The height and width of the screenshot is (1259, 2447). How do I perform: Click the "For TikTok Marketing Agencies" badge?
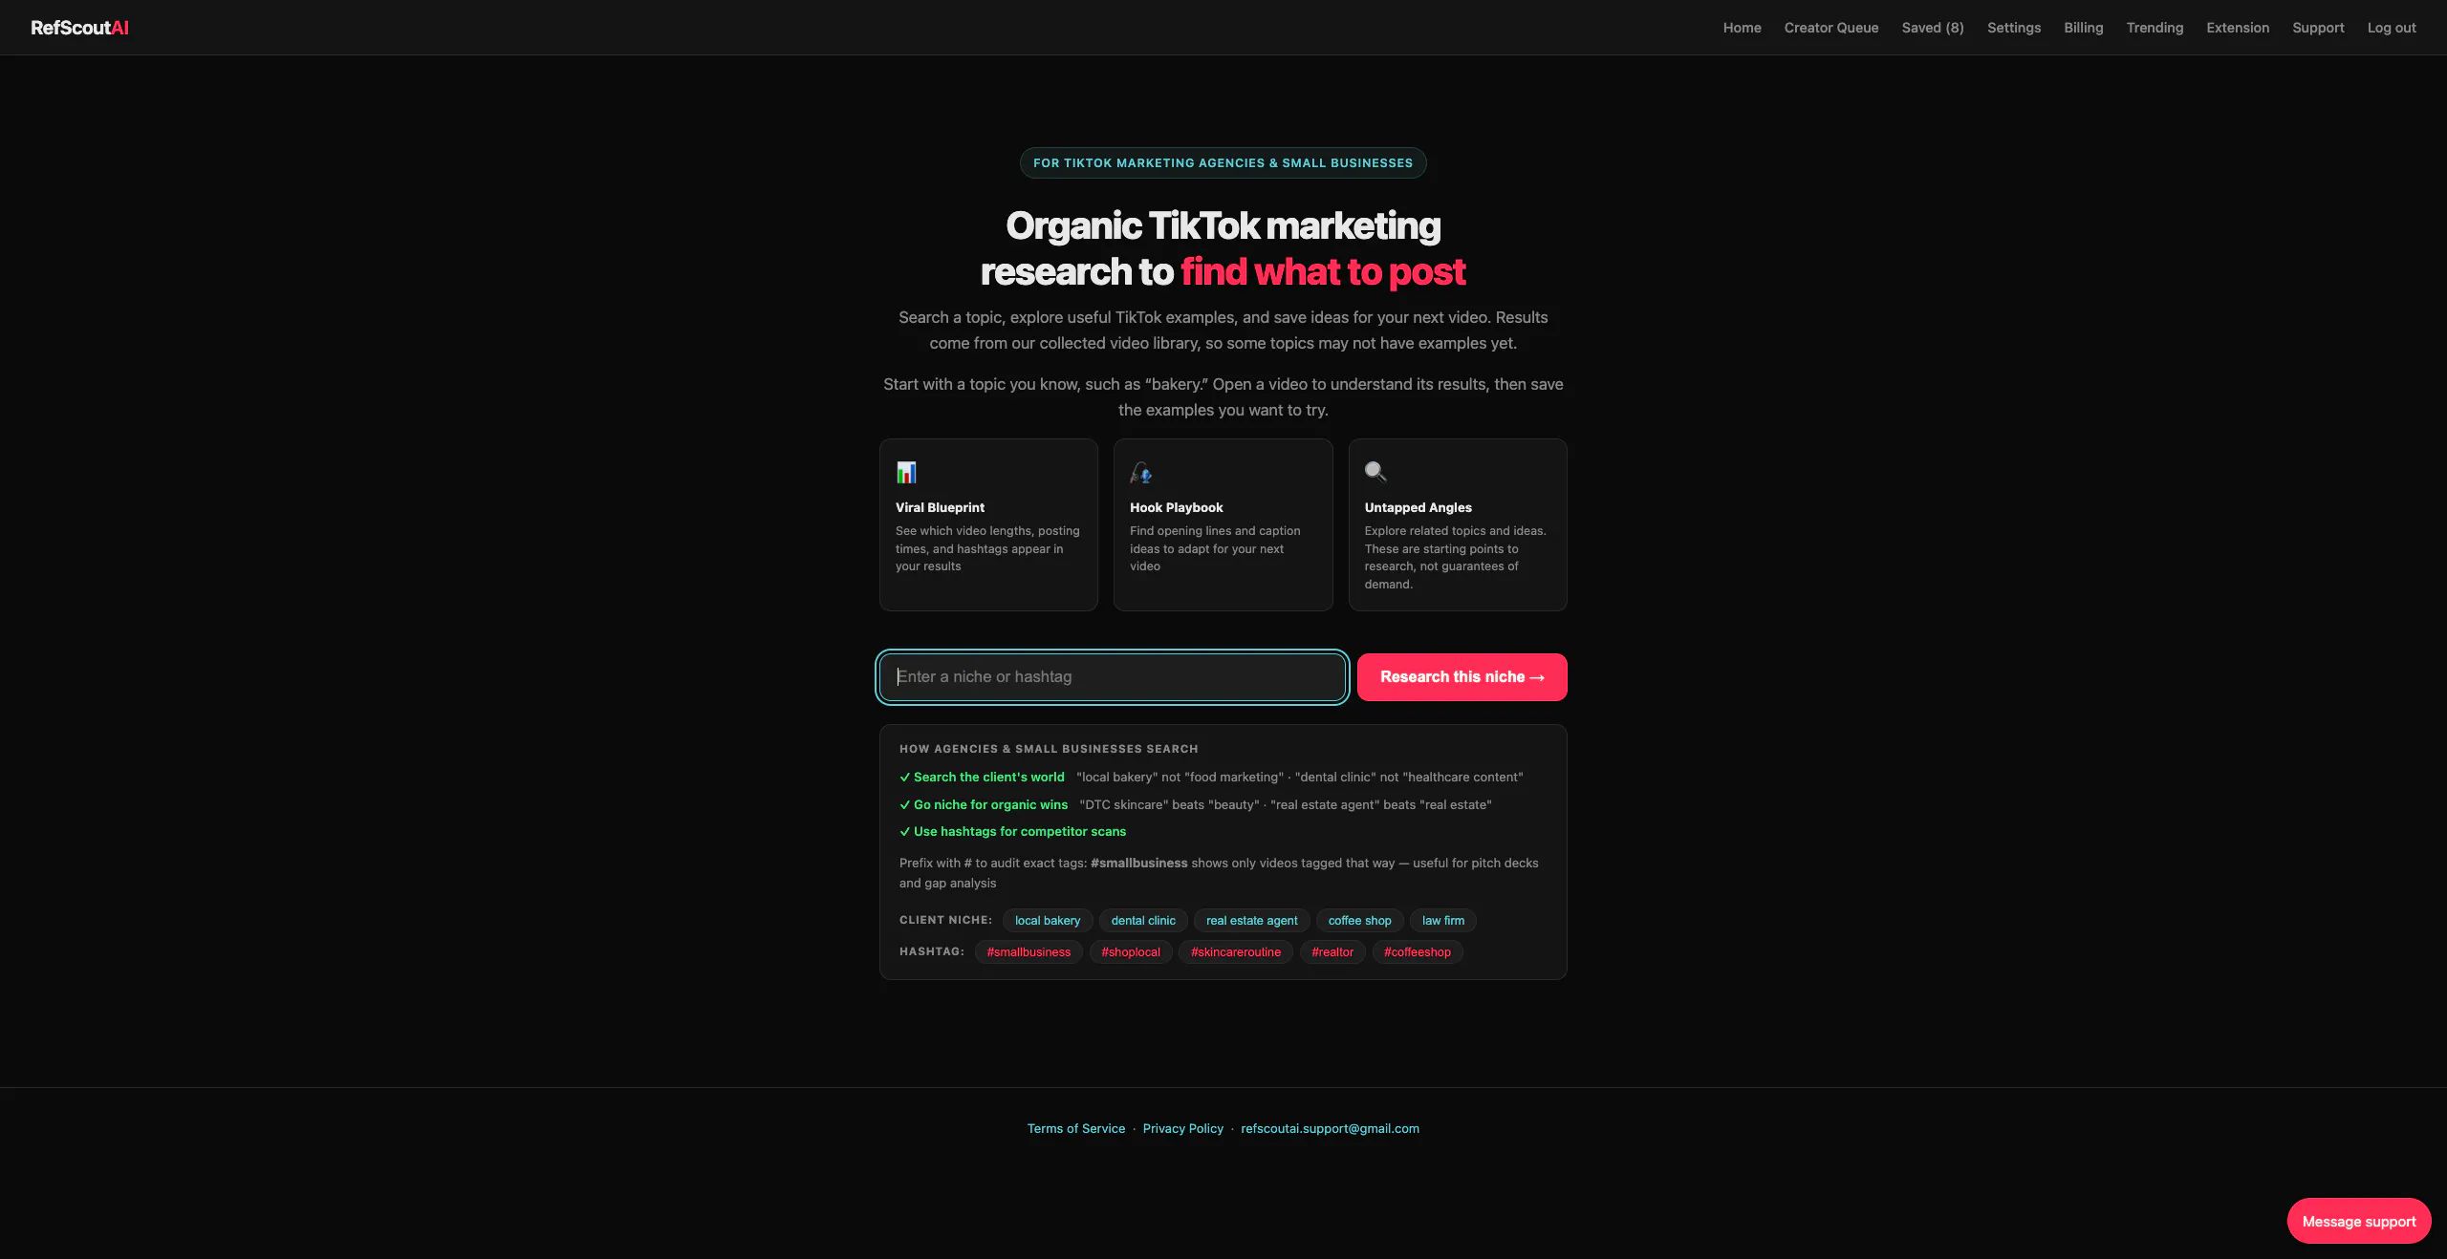(x=1223, y=163)
